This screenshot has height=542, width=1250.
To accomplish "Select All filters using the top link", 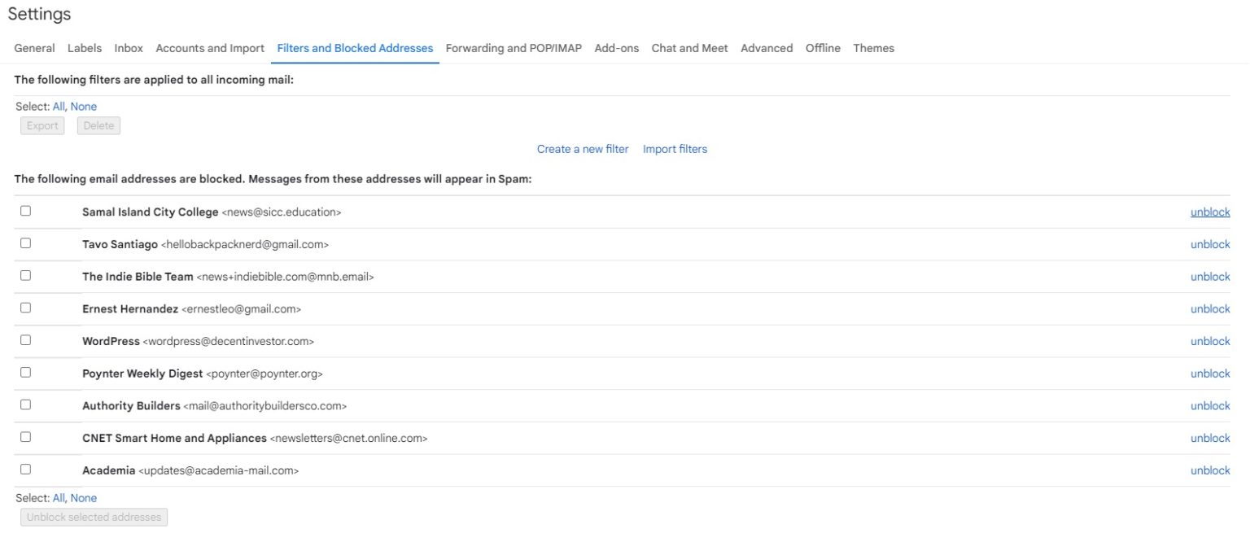I will tap(58, 106).
